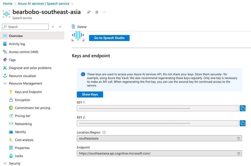Viewport: 251px width, 166px height.
Task: Collapse the Resource Management section
Action: (x=5, y=83)
